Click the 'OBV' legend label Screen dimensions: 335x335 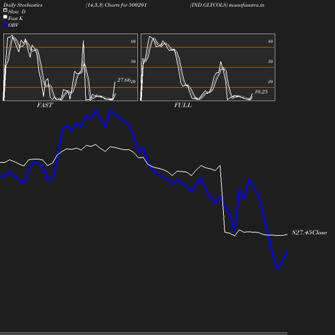pos(13,25)
